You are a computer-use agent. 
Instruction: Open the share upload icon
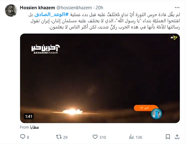(177, 137)
